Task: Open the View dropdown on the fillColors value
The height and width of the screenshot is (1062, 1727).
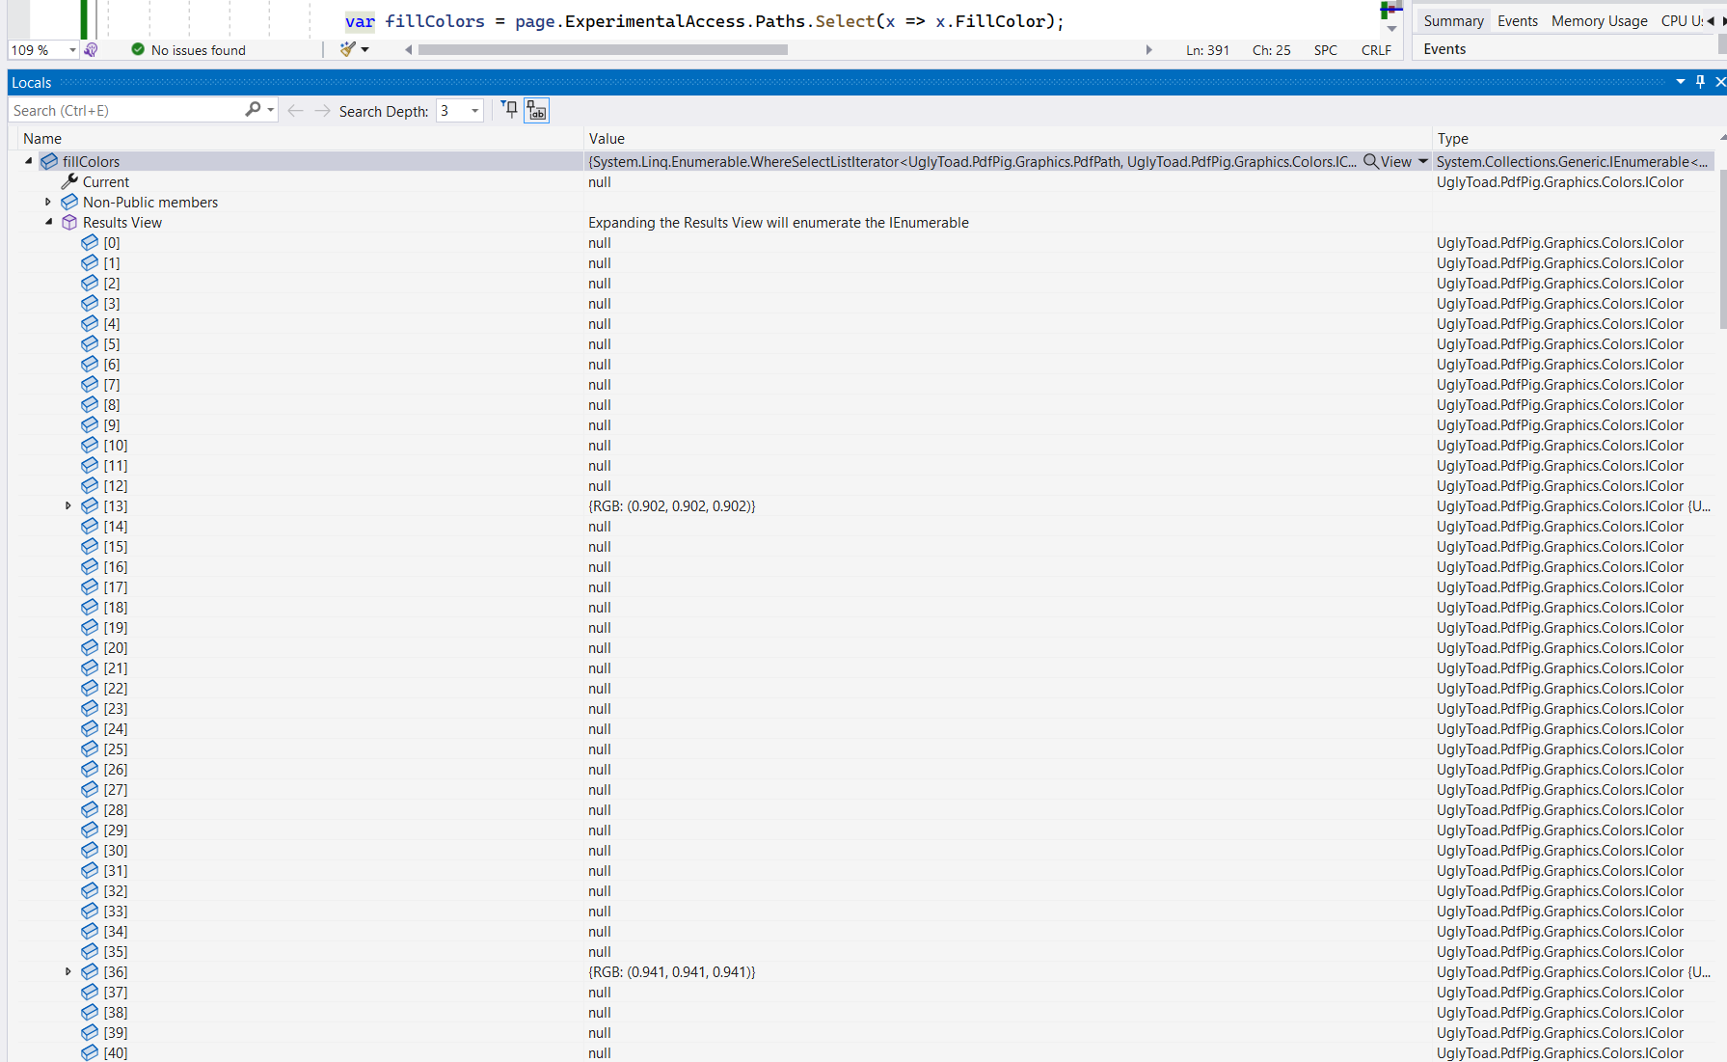Action: click(x=1424, y=161)
